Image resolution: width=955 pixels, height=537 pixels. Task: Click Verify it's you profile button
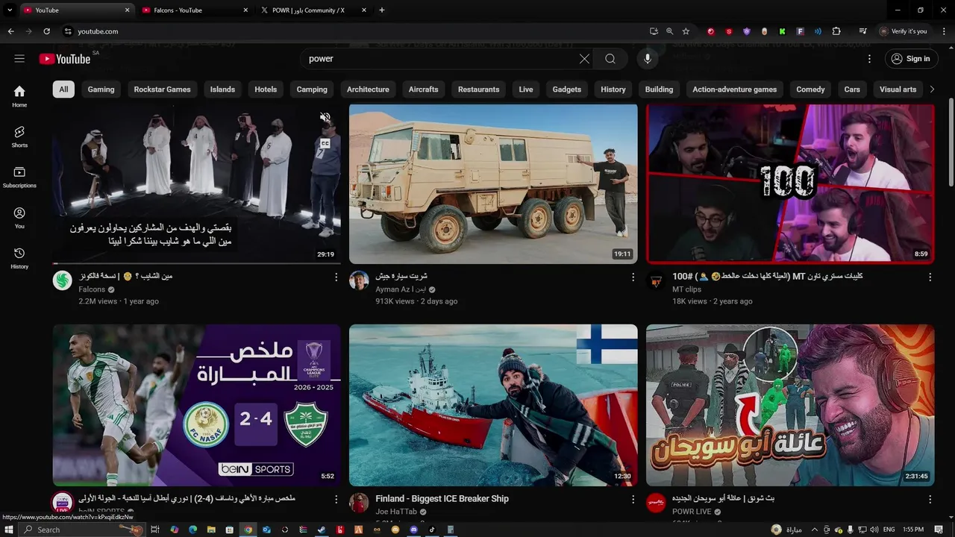click(903, 31)
